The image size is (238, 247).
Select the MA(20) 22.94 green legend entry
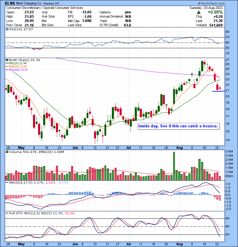pos(16,63)
